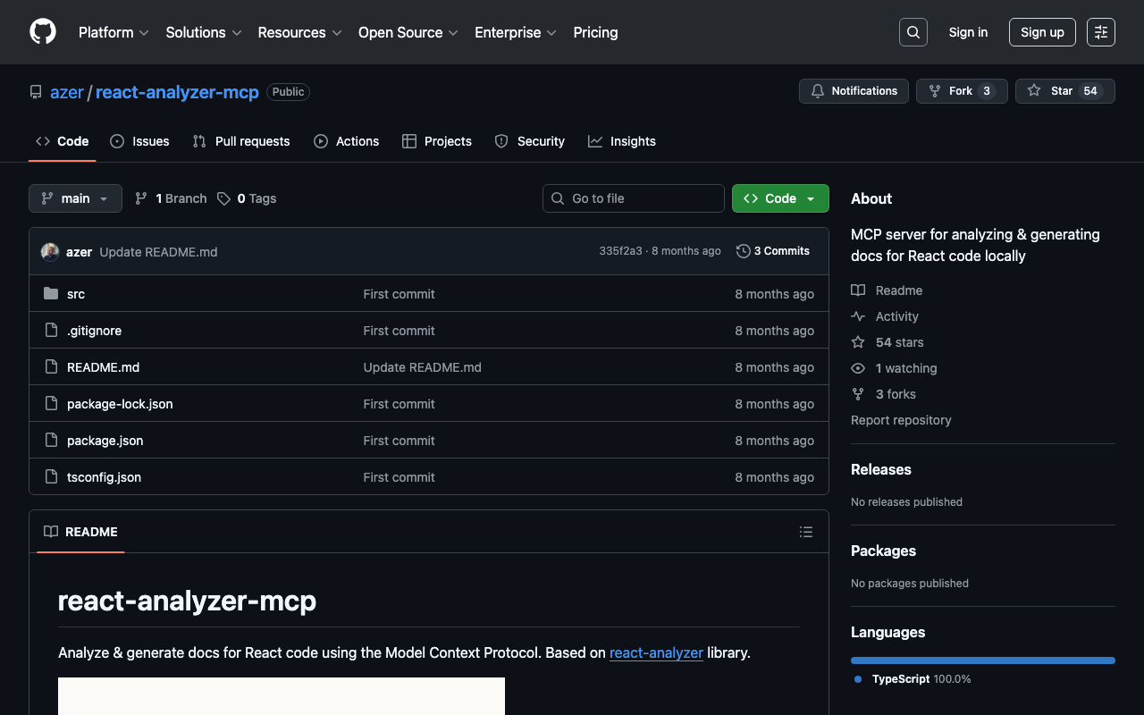1144x715 pixels.
Task: Click the commit history clock icon
Action: coord(743,251)
